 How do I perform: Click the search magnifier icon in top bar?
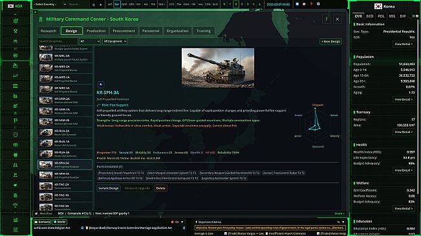pyautogui.click(x=93, y=5)
